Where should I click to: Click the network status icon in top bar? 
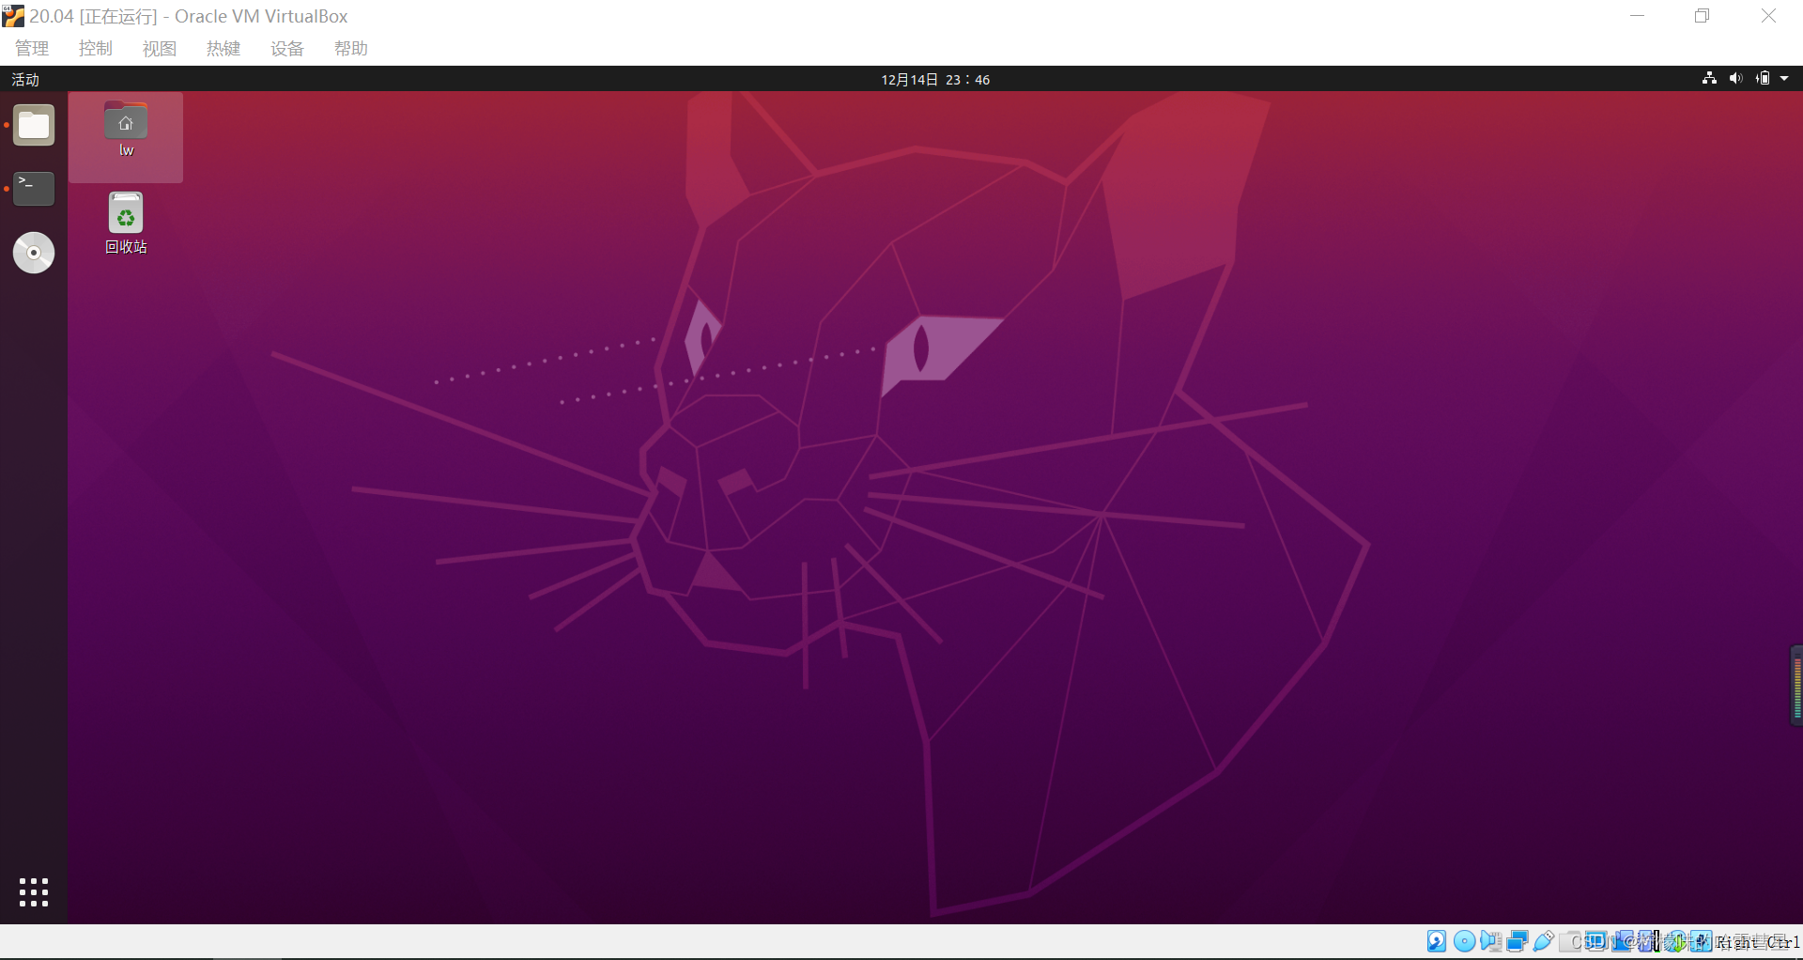pos(1709,79)
